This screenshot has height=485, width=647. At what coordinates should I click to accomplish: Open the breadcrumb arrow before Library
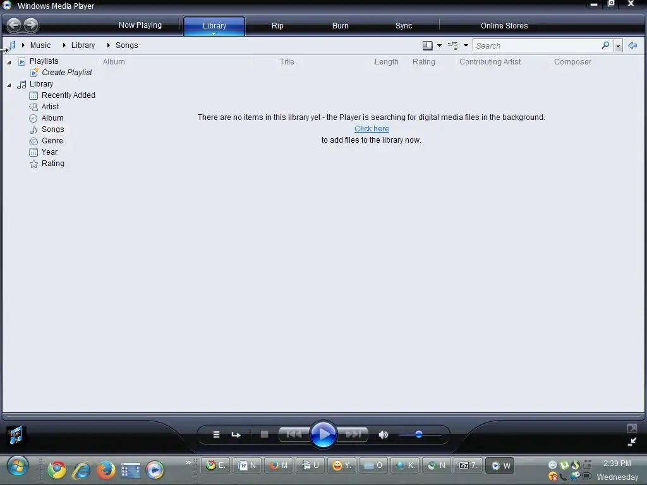click(64, 45)
